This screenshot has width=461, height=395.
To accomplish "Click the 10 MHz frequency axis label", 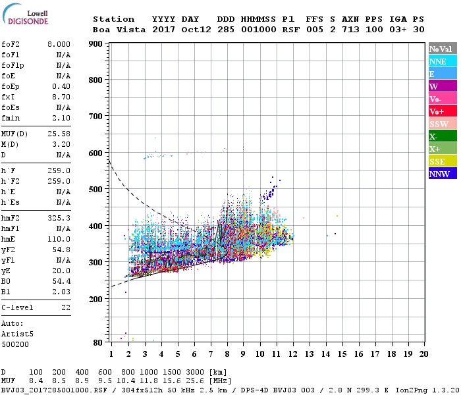I will (259, 354).
